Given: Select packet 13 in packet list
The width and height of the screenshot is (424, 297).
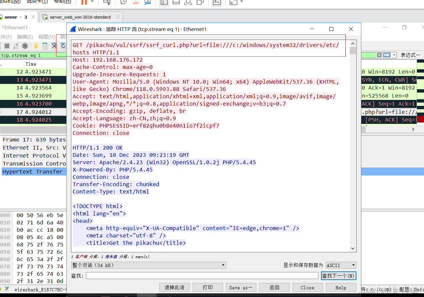Looking at the screenshot, I should pos(33,80).
